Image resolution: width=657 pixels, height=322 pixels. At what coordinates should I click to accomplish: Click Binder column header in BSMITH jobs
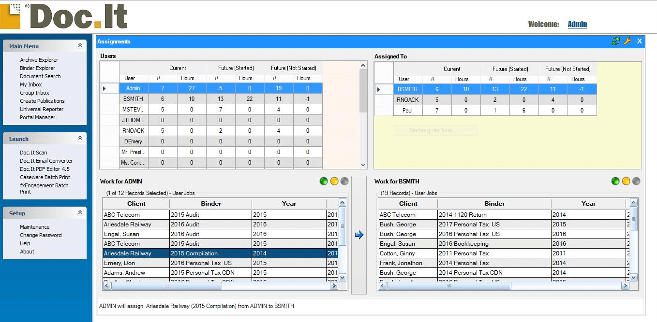(x=494, y=204)
